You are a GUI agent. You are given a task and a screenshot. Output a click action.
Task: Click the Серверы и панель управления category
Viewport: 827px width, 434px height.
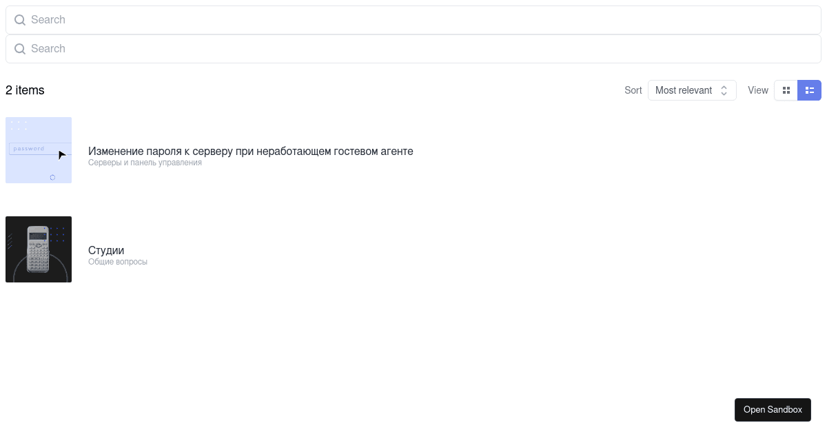pyautogui.click(x=145, y=163)
